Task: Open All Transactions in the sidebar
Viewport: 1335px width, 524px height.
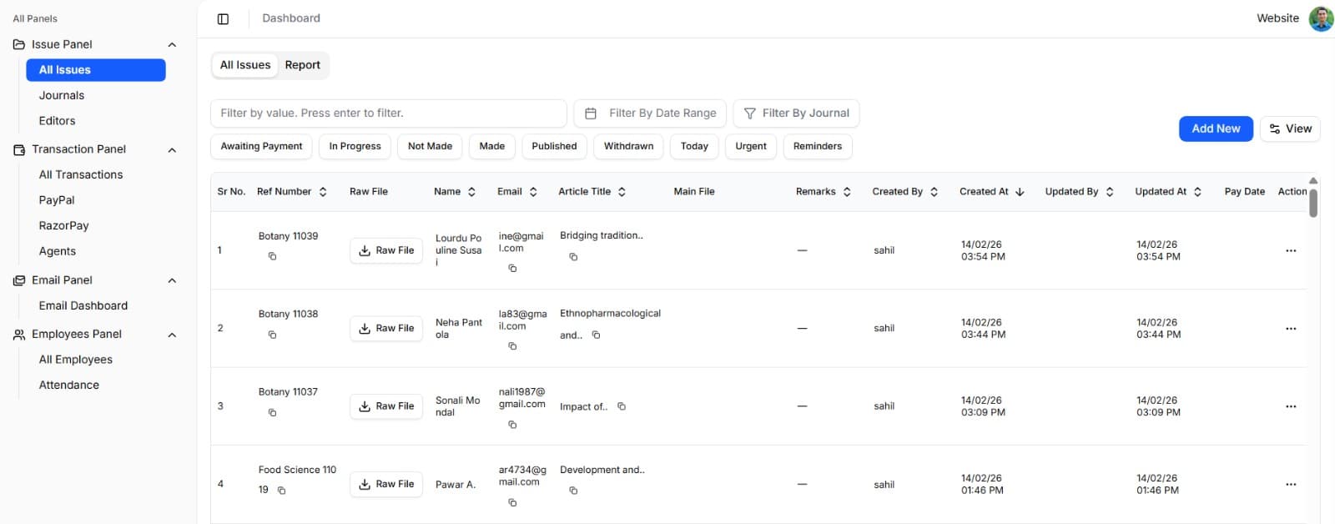Action: pos(81,174)
